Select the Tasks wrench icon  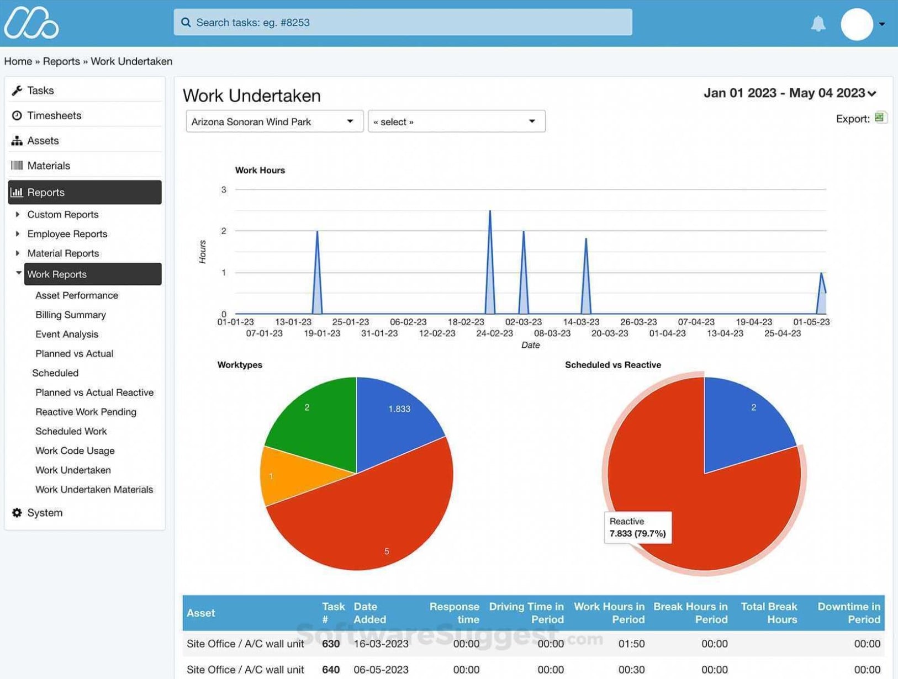[16, 90]
